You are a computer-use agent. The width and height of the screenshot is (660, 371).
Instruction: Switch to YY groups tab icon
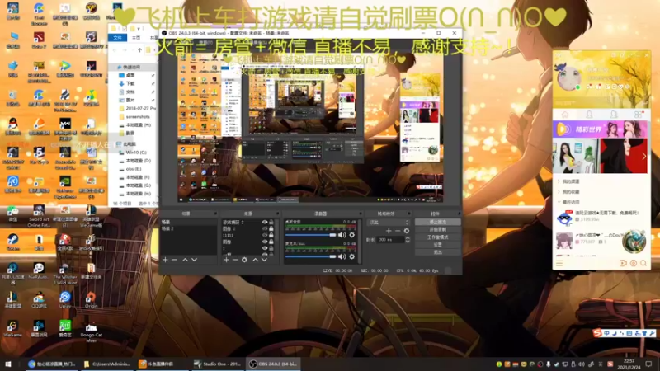(x=614, y=115)
